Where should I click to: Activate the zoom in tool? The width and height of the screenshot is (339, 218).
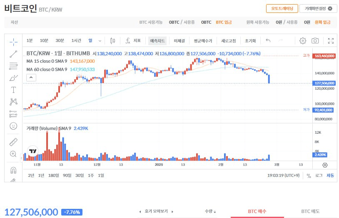(13, 154)
